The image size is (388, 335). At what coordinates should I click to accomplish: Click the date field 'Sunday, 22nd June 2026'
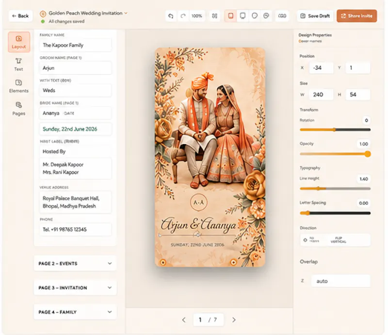[x=75, y=129]
